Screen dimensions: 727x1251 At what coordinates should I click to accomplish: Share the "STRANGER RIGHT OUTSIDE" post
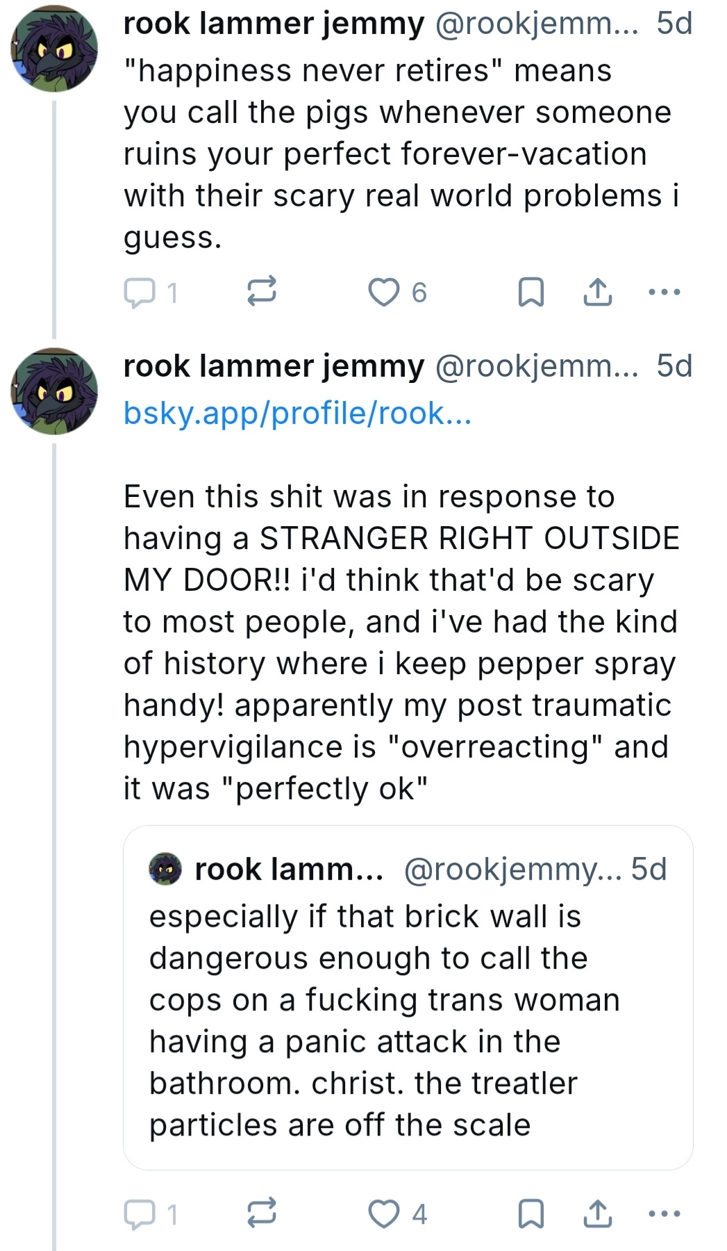[597, 1215]
